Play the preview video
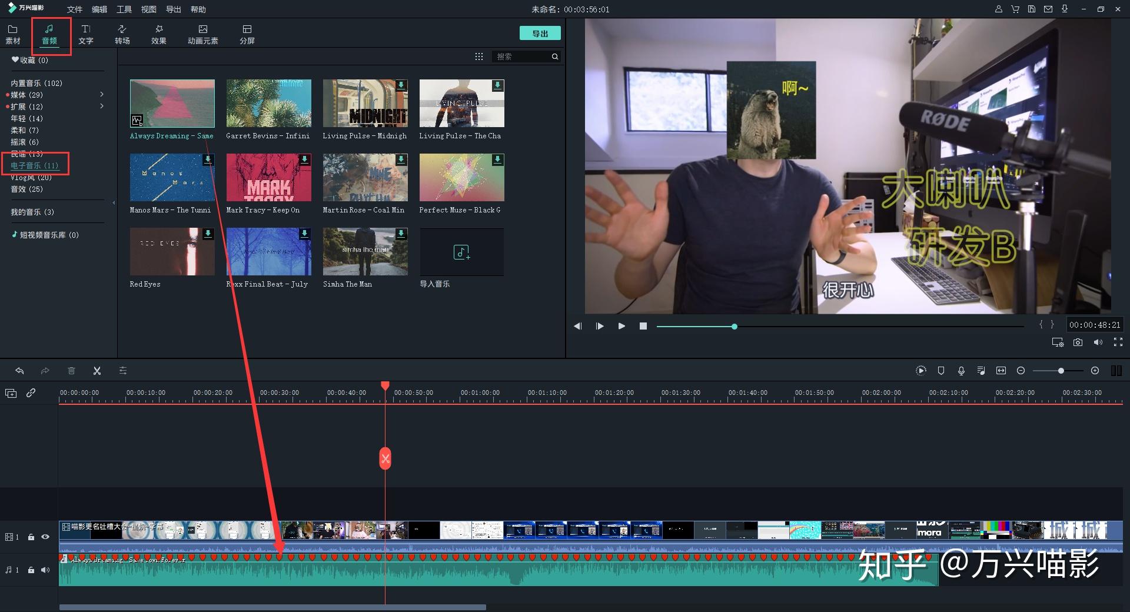 621,326
